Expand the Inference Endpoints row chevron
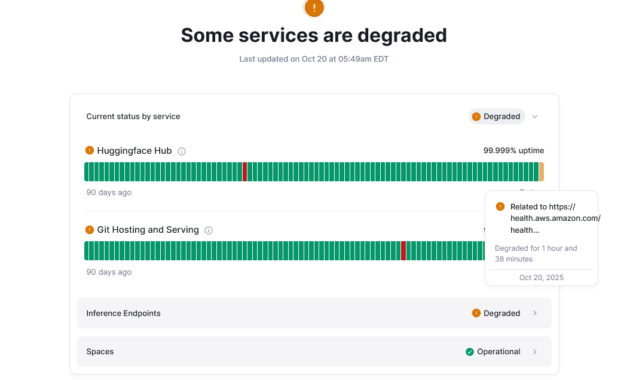627x380 pixels. (535, 313)
